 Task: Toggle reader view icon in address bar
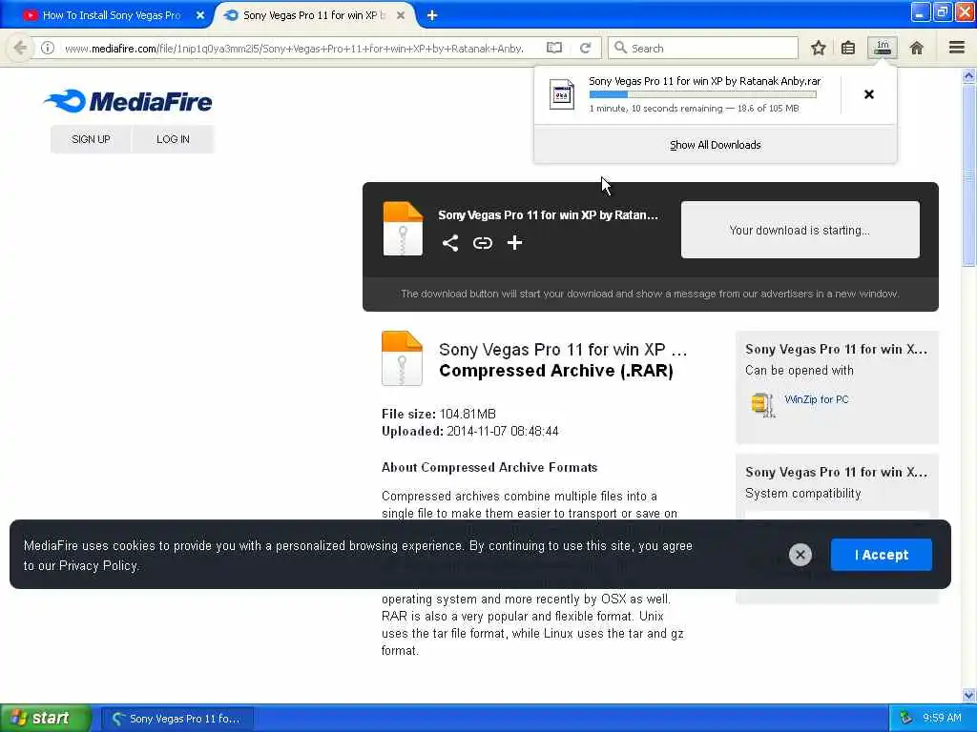click(x=554, y=48)
